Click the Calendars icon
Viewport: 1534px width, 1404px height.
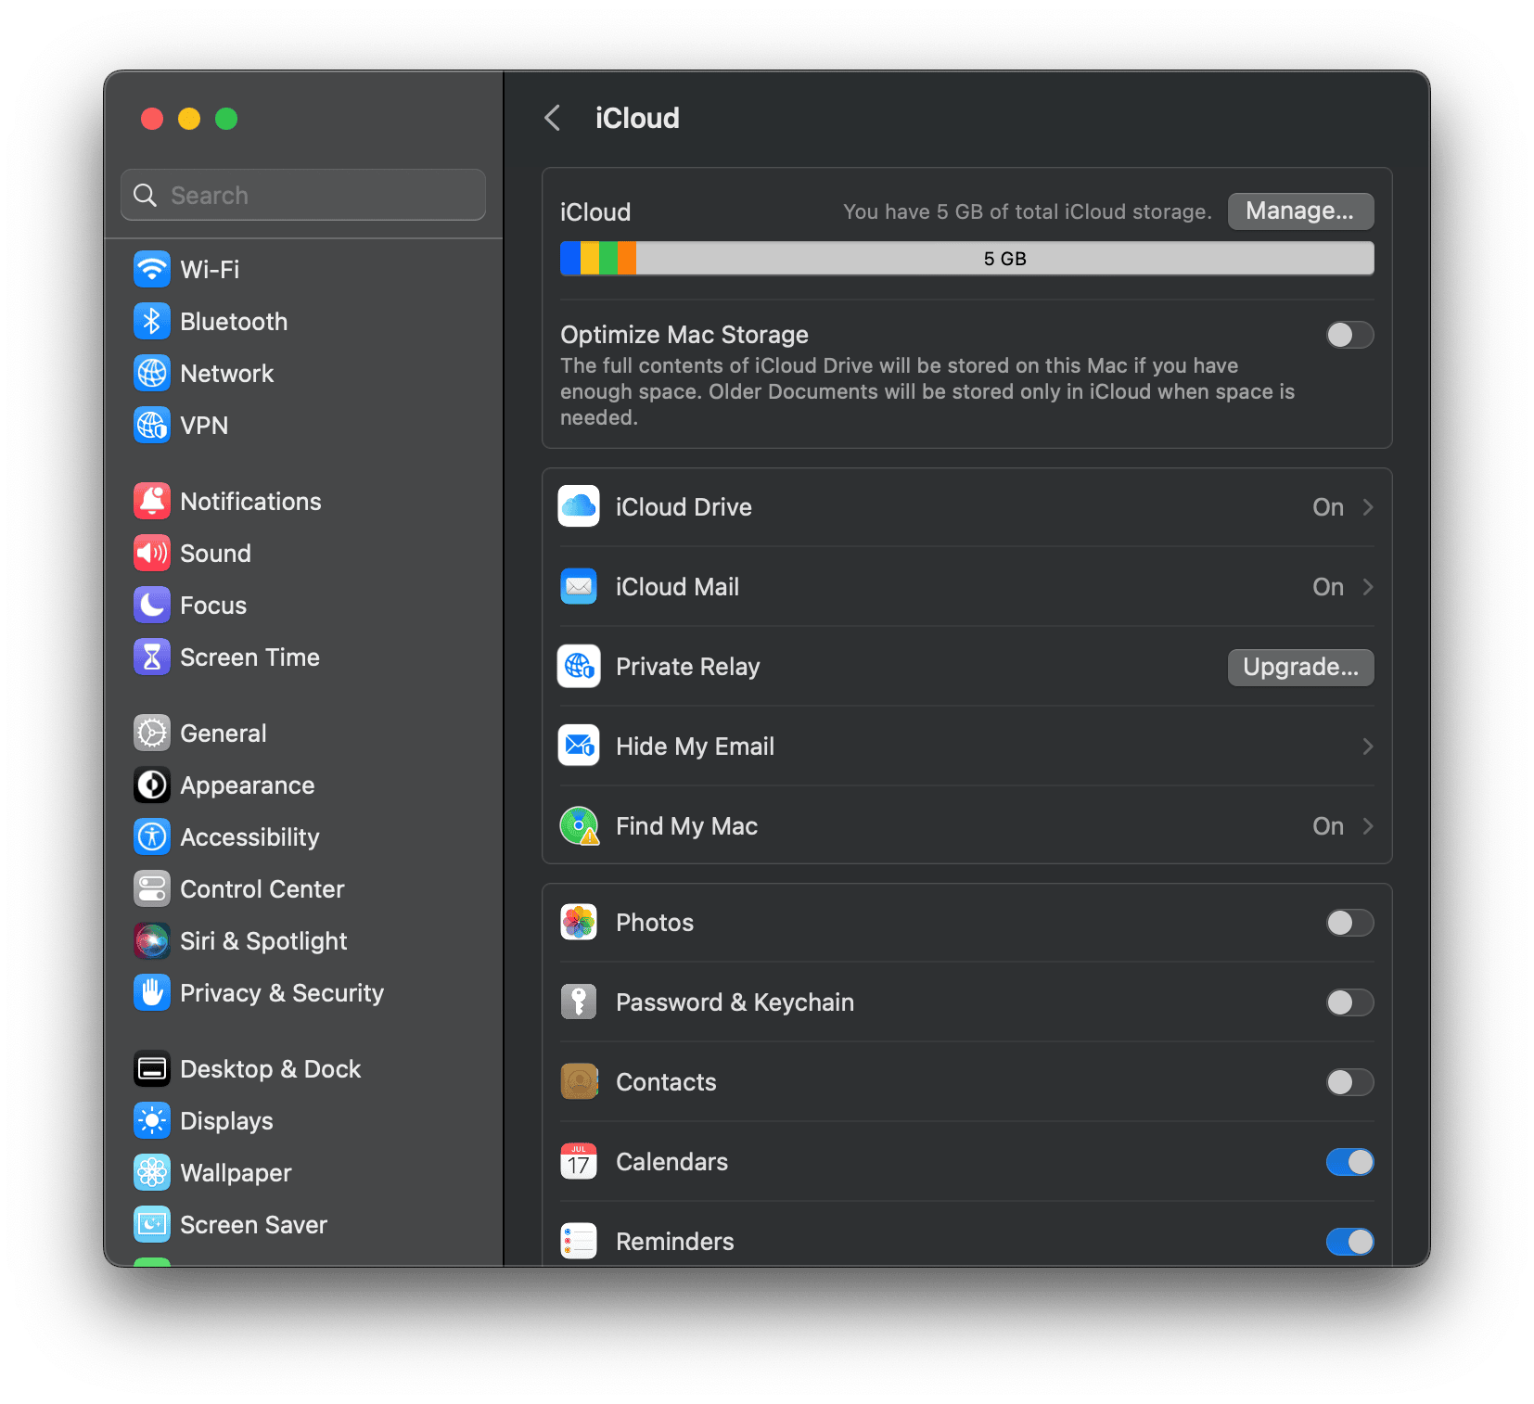click(579, 1162)
